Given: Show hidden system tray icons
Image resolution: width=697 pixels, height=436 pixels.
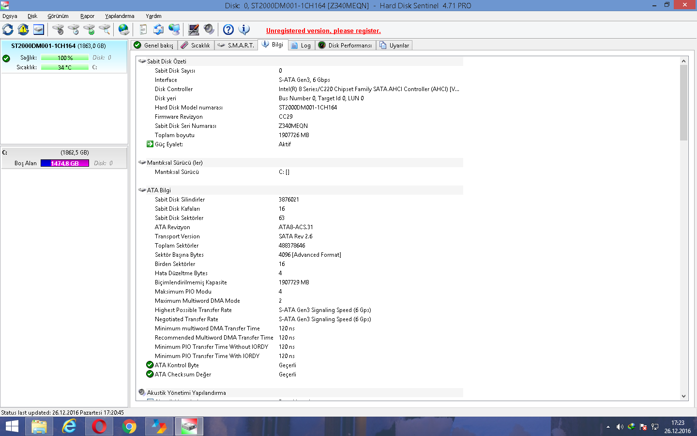Looking at the screenshot, I should click(x=608, y=427).
